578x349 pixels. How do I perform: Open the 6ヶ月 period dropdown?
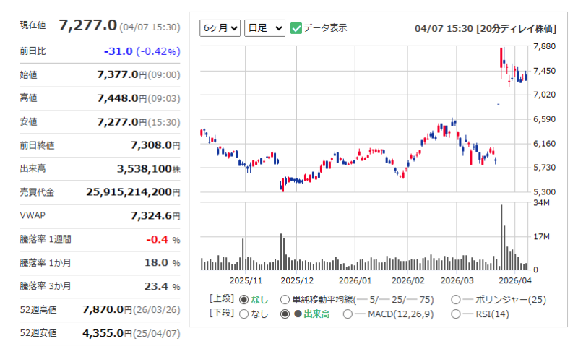coord(220,28)
